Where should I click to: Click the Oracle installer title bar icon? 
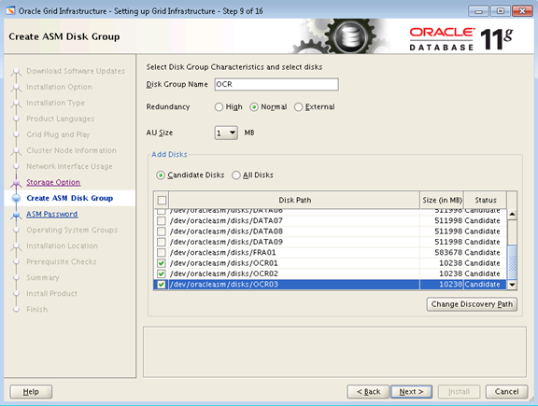[x=10, y=11]
